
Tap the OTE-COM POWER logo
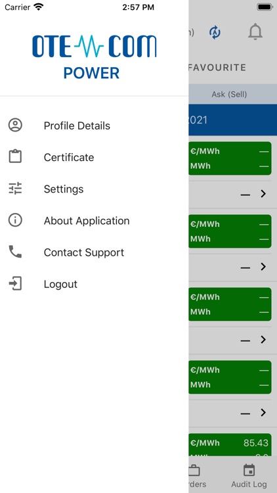95,57
